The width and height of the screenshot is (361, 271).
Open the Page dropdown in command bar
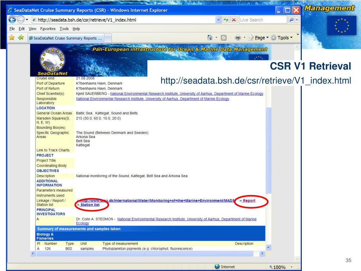pyautogui.click(x=258, y=37)
